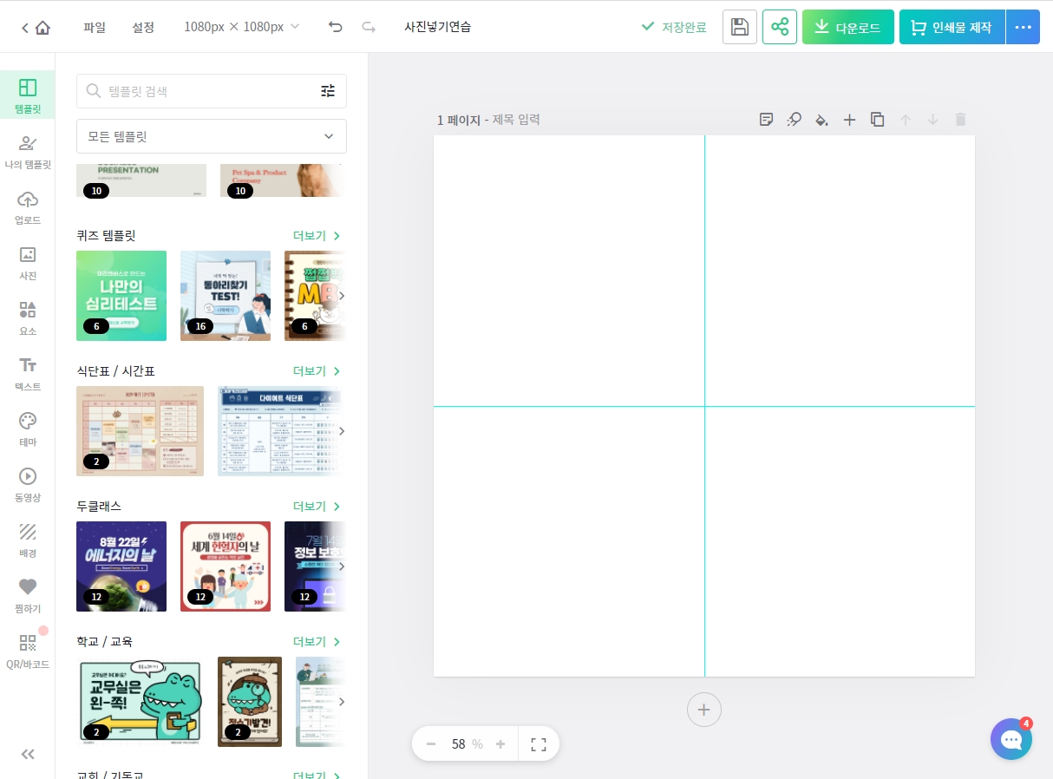
Task: Expand 모든 템플릿 dropdown
Action: pyautogui.click(x=212, y=136)
